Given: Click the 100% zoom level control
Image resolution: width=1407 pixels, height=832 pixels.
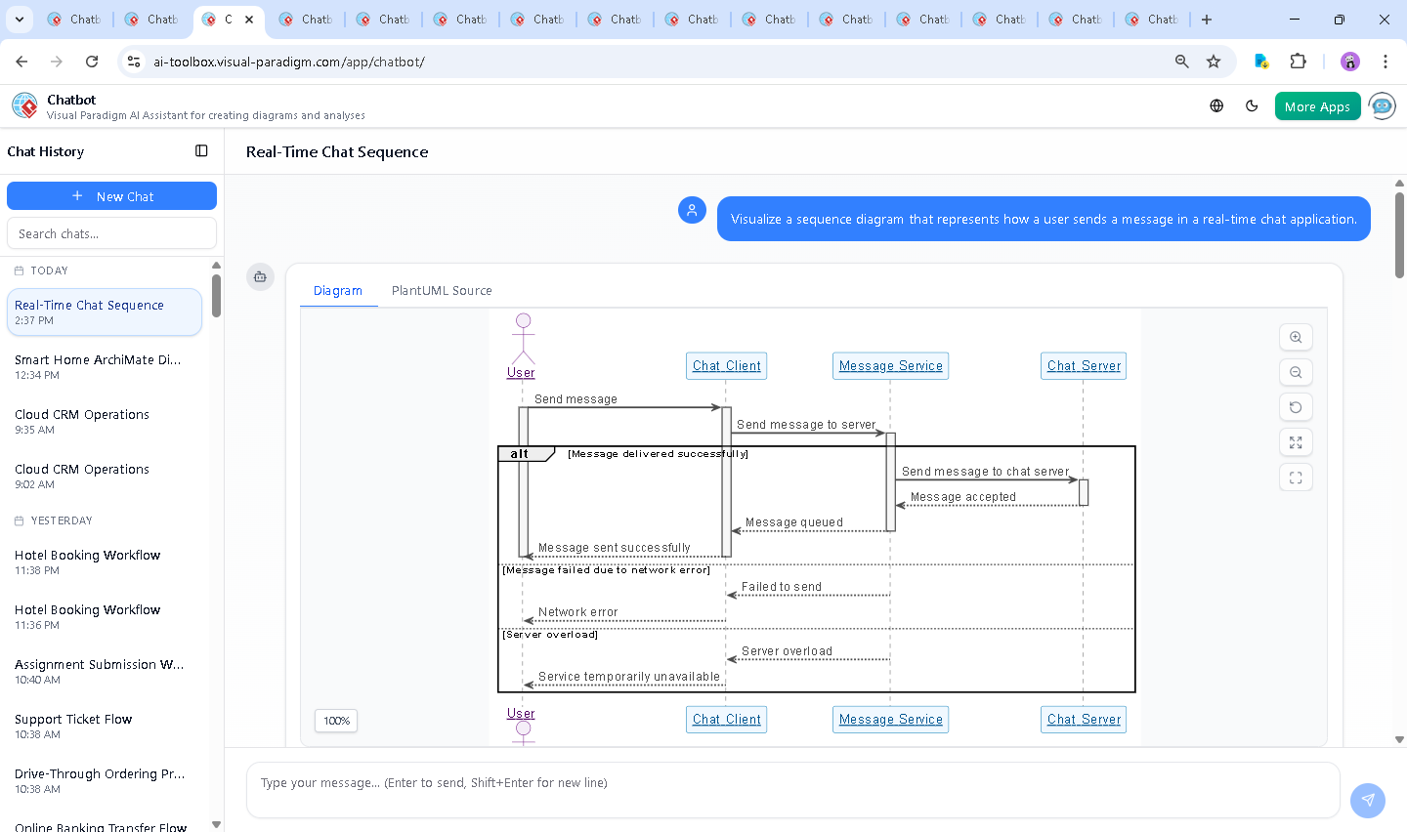Looking at the screenshot, I should coord(335,720).
